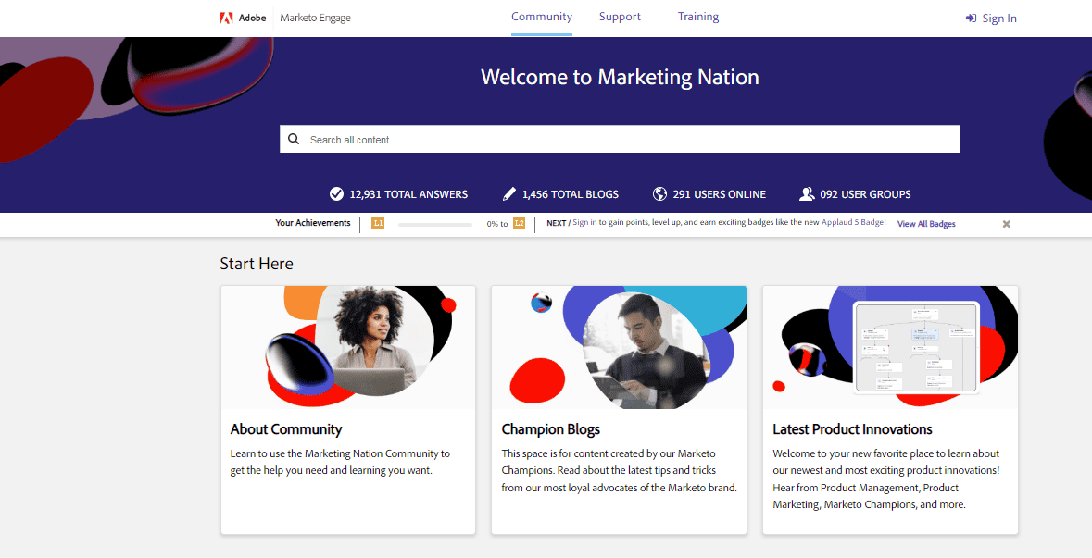Click 'Your Achievements' label
1092x558 pixels.
313,223
